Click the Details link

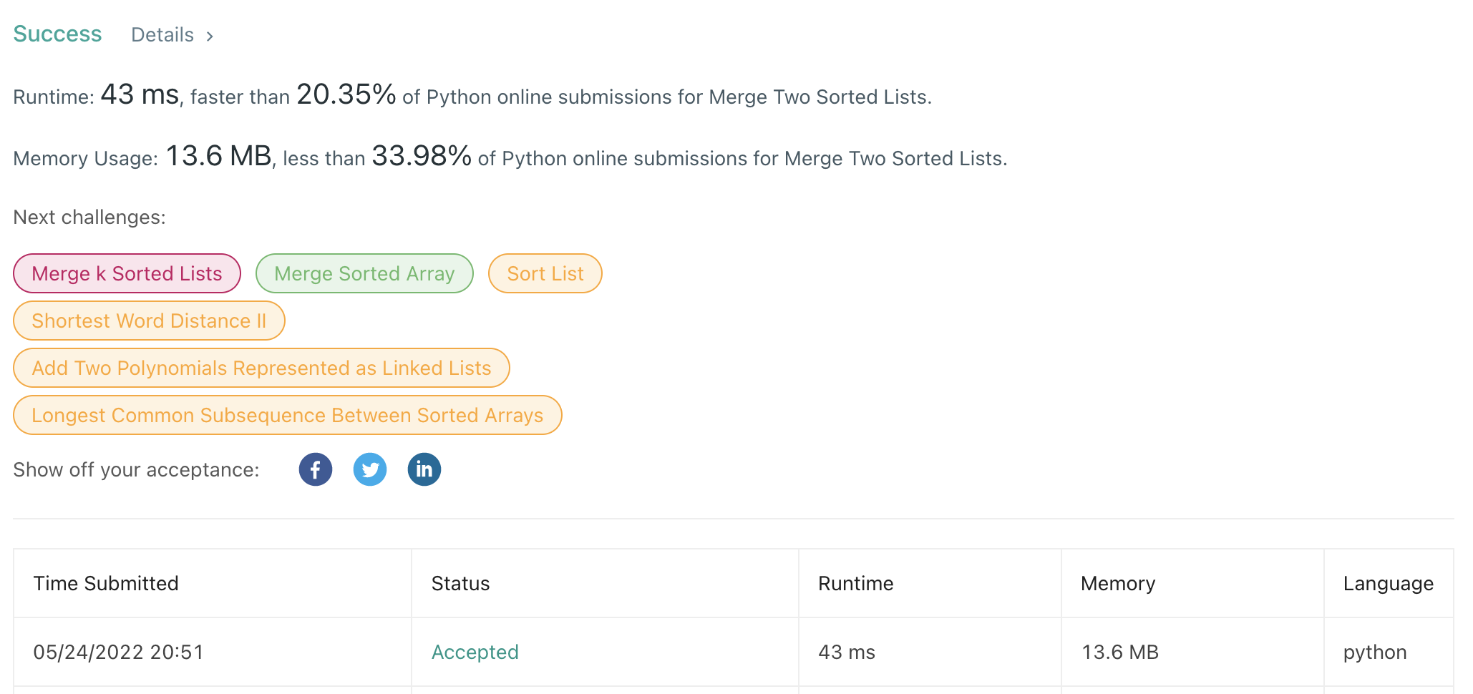click(162, 34)
